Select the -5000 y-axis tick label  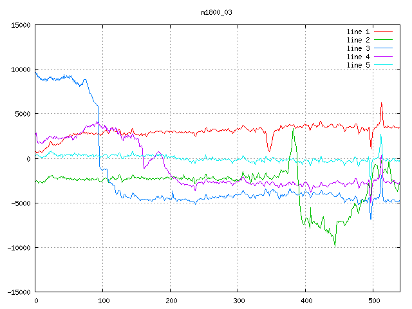[x=20, y=203]
